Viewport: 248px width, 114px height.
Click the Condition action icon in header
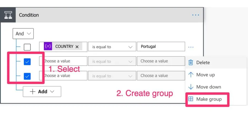pos(8,15)
